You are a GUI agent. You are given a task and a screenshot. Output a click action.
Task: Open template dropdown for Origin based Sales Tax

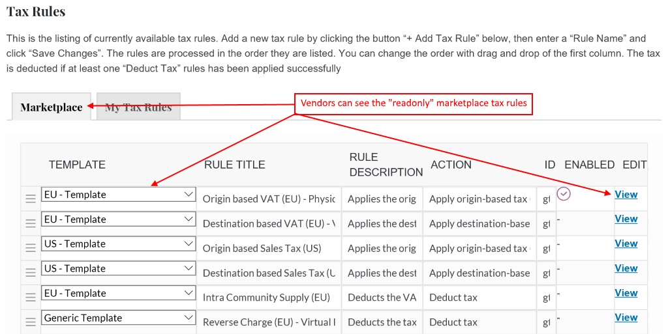pyautogui.click(x=119, y=244)
